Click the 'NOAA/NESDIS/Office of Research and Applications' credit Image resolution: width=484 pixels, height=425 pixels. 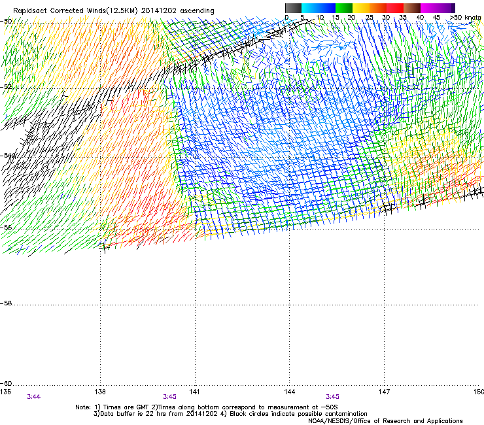[385, 420]
